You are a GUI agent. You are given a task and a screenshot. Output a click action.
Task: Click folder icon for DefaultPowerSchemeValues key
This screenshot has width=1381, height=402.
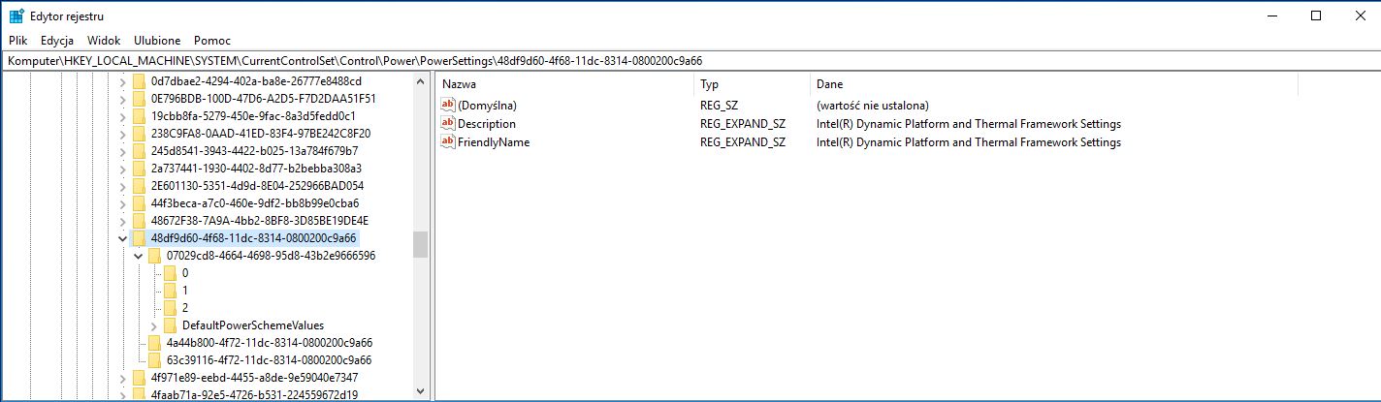coord(170,325)
